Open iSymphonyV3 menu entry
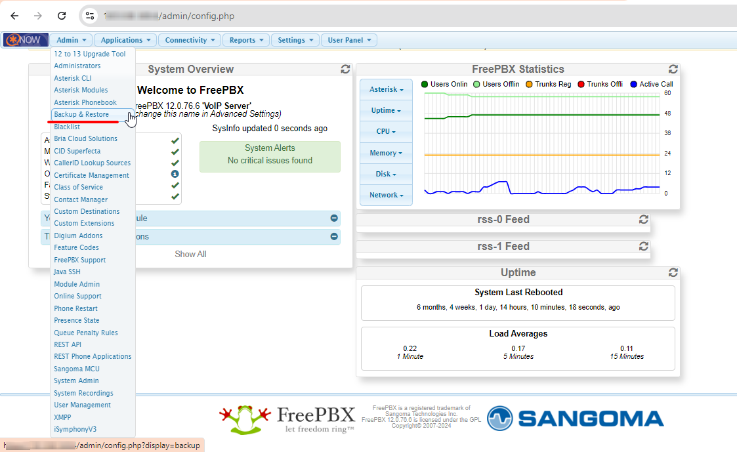The height and width of the screenshot is (452, 737). pyautogui.click(x=75, y=430)
